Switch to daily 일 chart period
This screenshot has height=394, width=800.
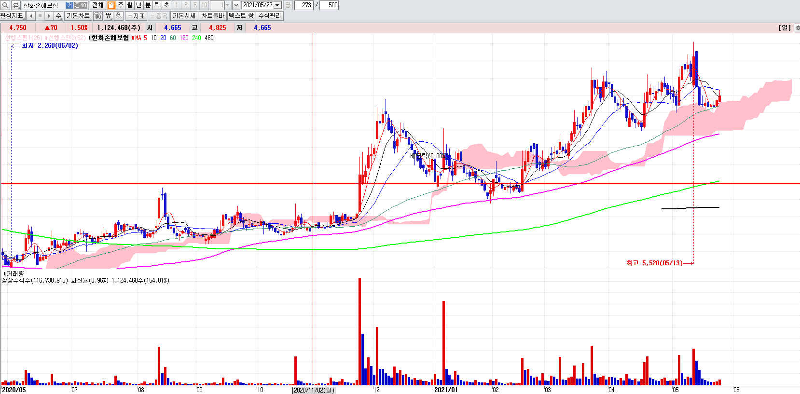pyautogui.click(x=111, y=5)
